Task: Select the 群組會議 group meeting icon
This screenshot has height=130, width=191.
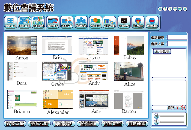Action: pos(81,22)
